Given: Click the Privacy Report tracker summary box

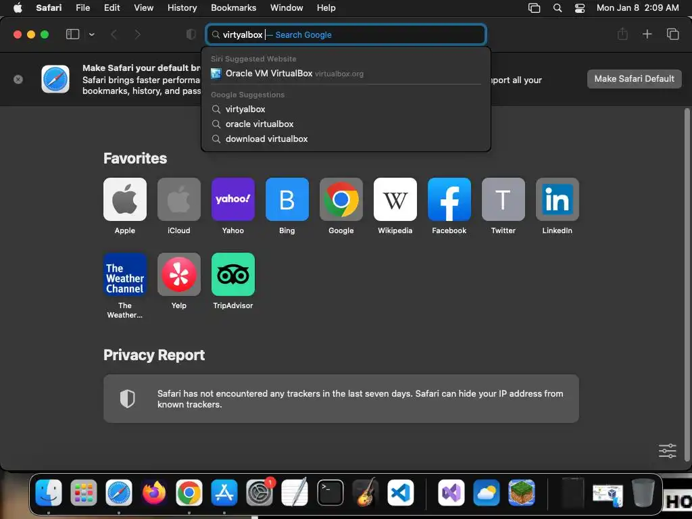Looking at the screenshot, I should click(341, 399).
